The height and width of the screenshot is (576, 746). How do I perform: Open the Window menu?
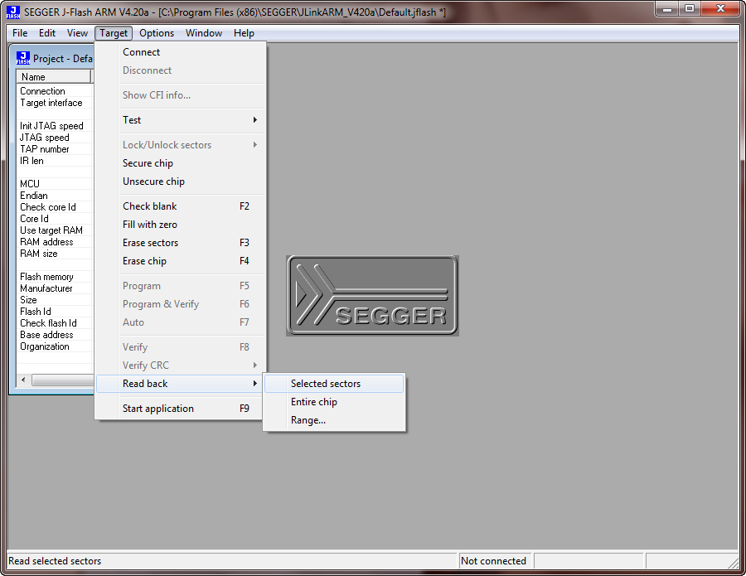pyautogui.click(x=204, y=33)
